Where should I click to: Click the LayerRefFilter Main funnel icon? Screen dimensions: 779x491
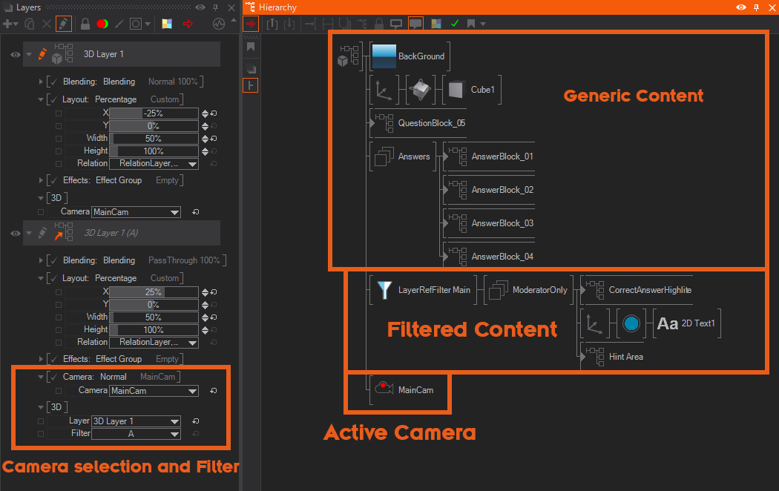(x=384, y=290)
